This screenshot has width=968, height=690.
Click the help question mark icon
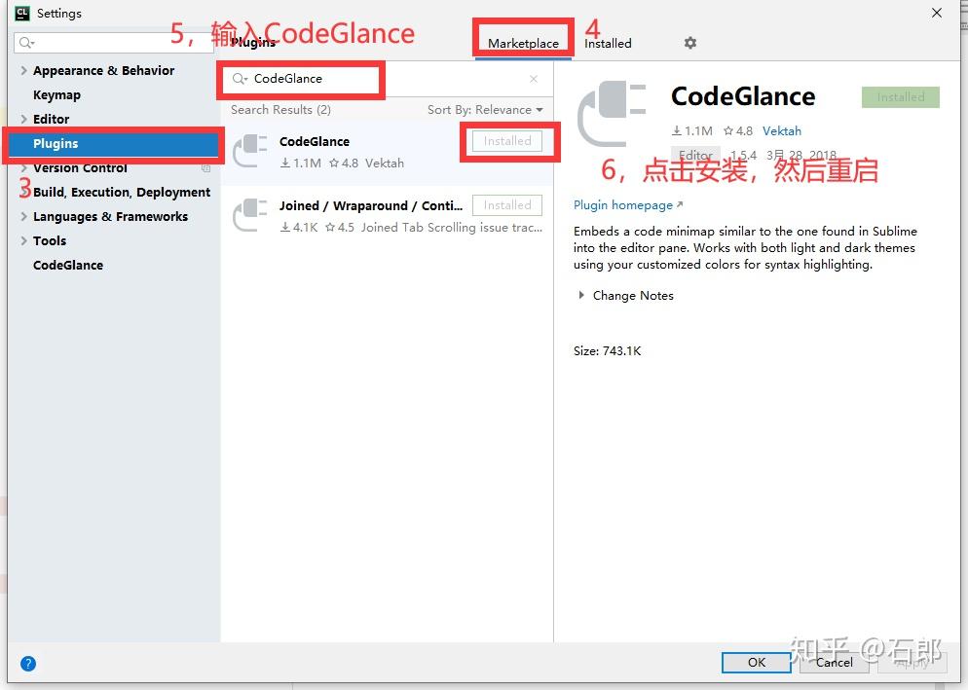tap(27, 663)
